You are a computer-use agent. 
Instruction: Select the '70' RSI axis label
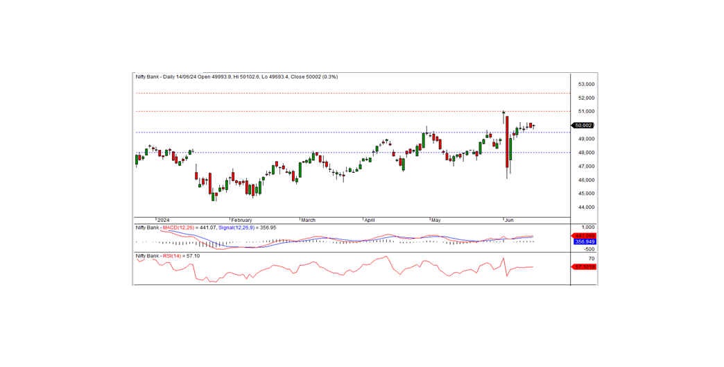(x=592, y=259)
